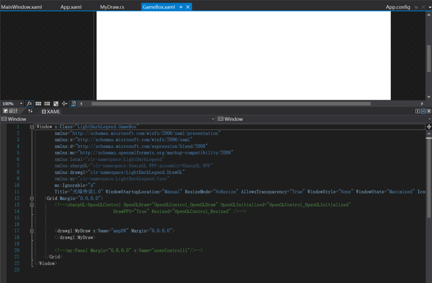Swap the design and XAML panes
Screen dimensions: 432x283
30,111
